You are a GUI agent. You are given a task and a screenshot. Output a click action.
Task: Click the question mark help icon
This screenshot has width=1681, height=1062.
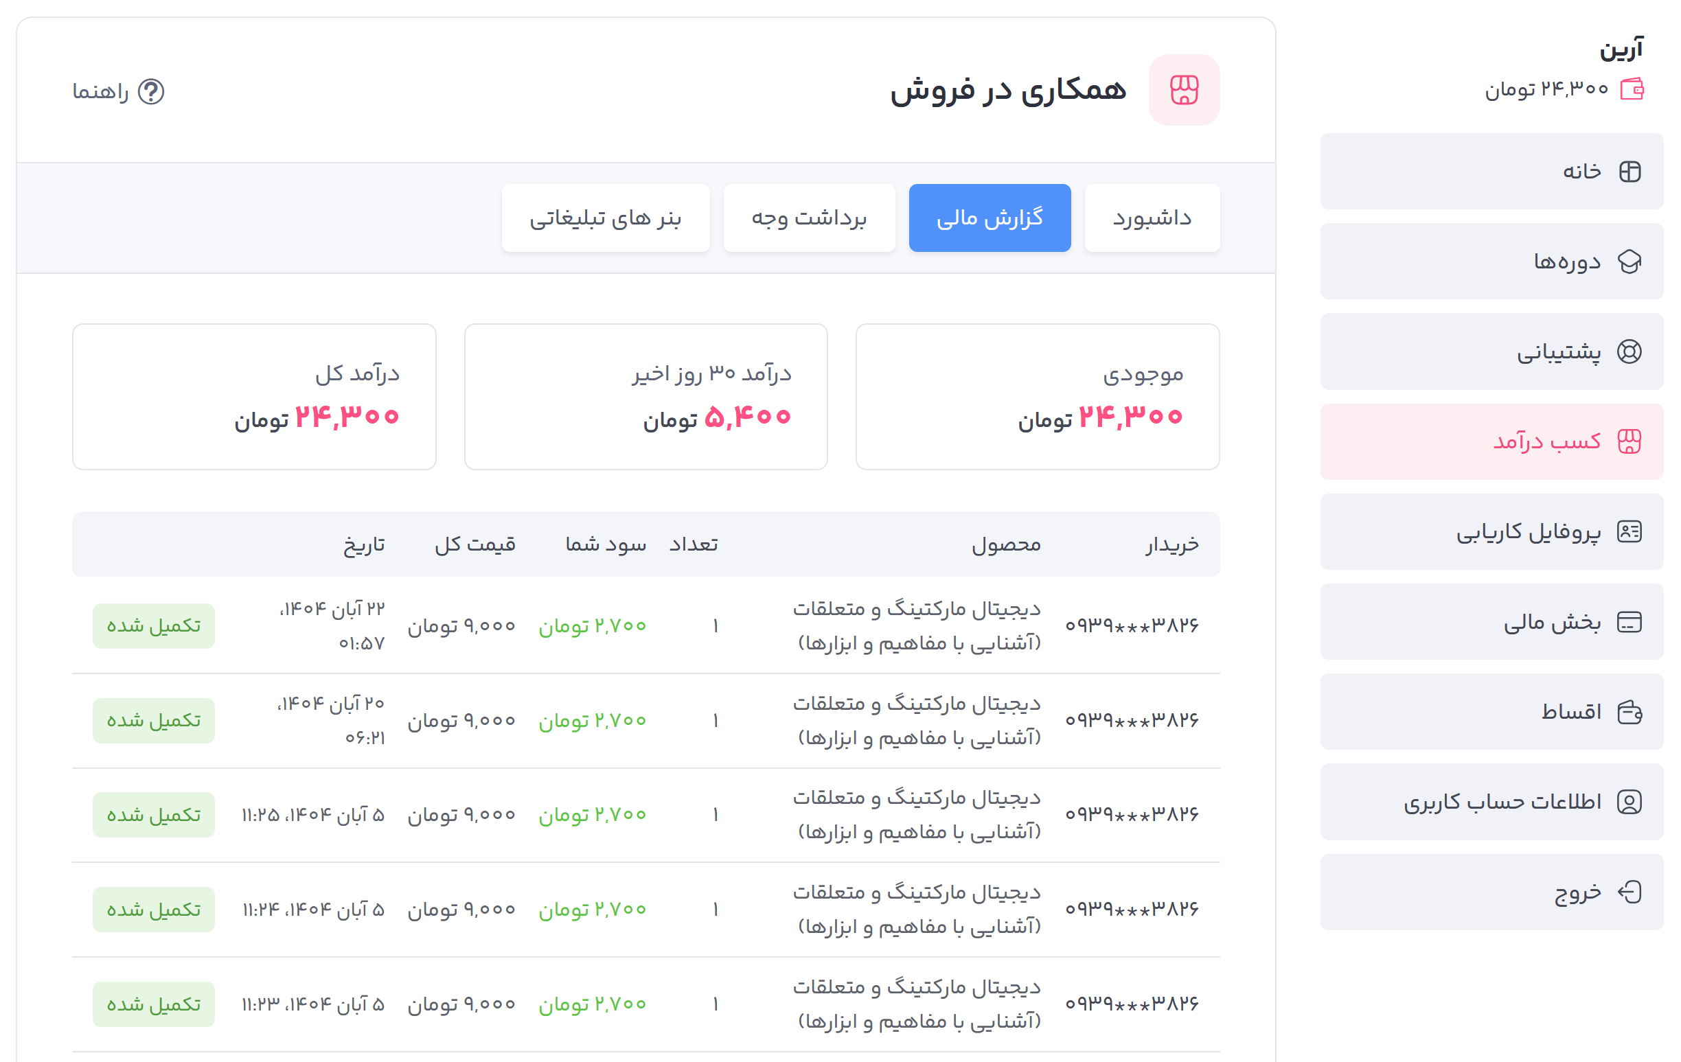click(151, 91)
